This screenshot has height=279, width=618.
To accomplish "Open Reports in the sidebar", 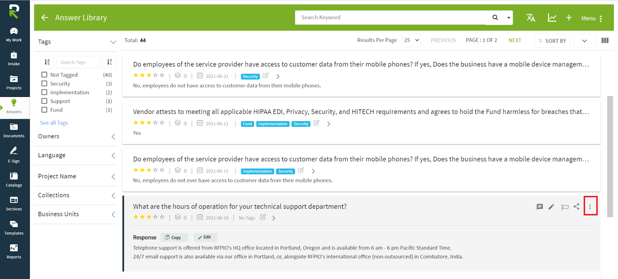I will point(14,252).
